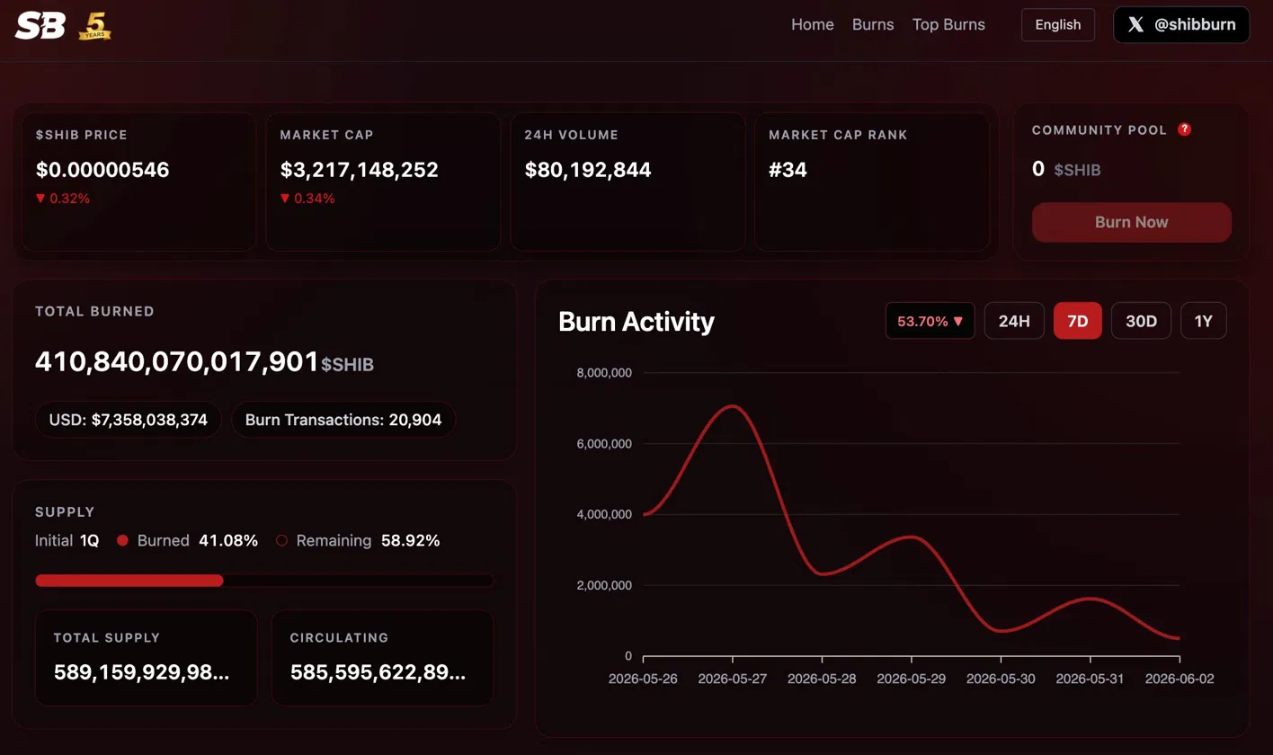Image resolution: width=1273 pixels, height=755 pixels.
Task: Click the 53.70% change badge
Action: coord(930,321)
